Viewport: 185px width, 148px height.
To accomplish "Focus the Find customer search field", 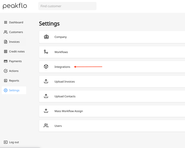I will [67, 6].
